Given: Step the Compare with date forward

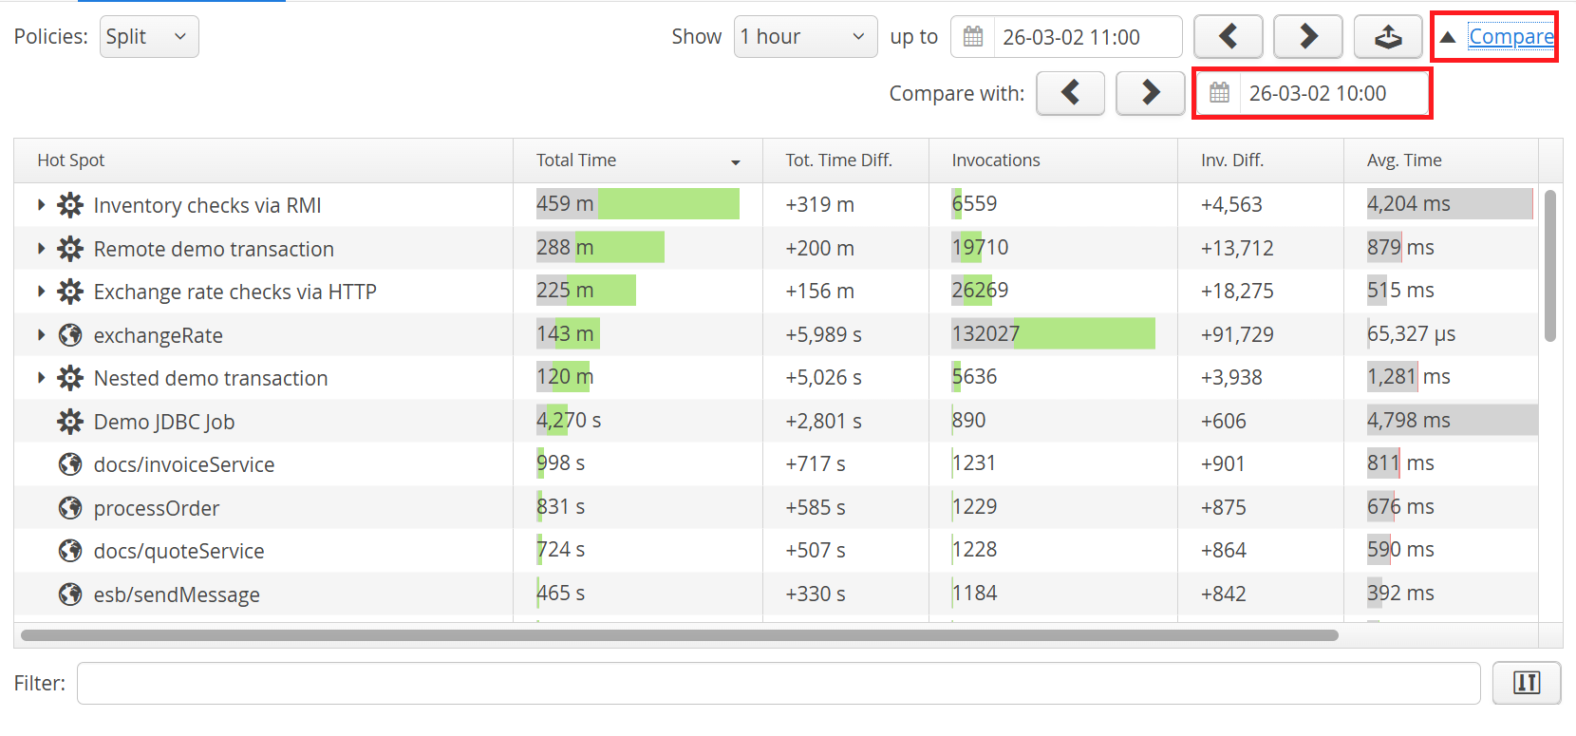Looking at the screenshot, I should click(1150, 93).
